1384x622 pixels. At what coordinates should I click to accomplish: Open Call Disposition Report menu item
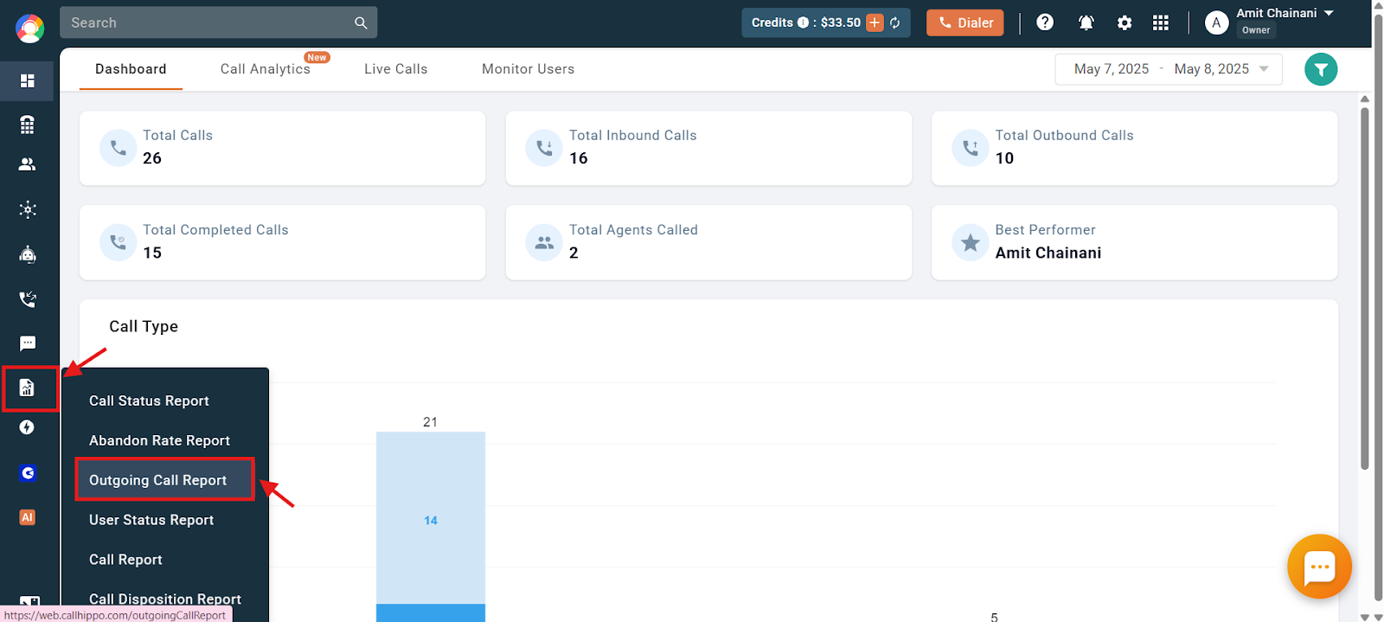(x=165, y=599)
